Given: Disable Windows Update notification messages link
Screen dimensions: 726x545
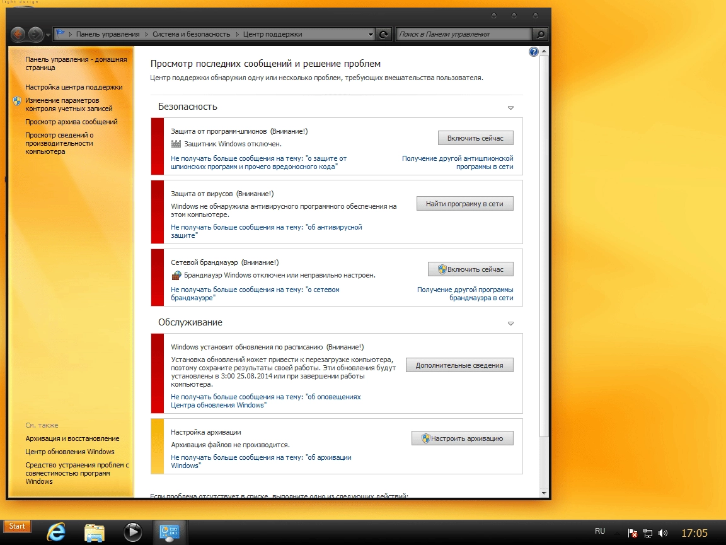Looking at the screenshot, I should (266, 401).
